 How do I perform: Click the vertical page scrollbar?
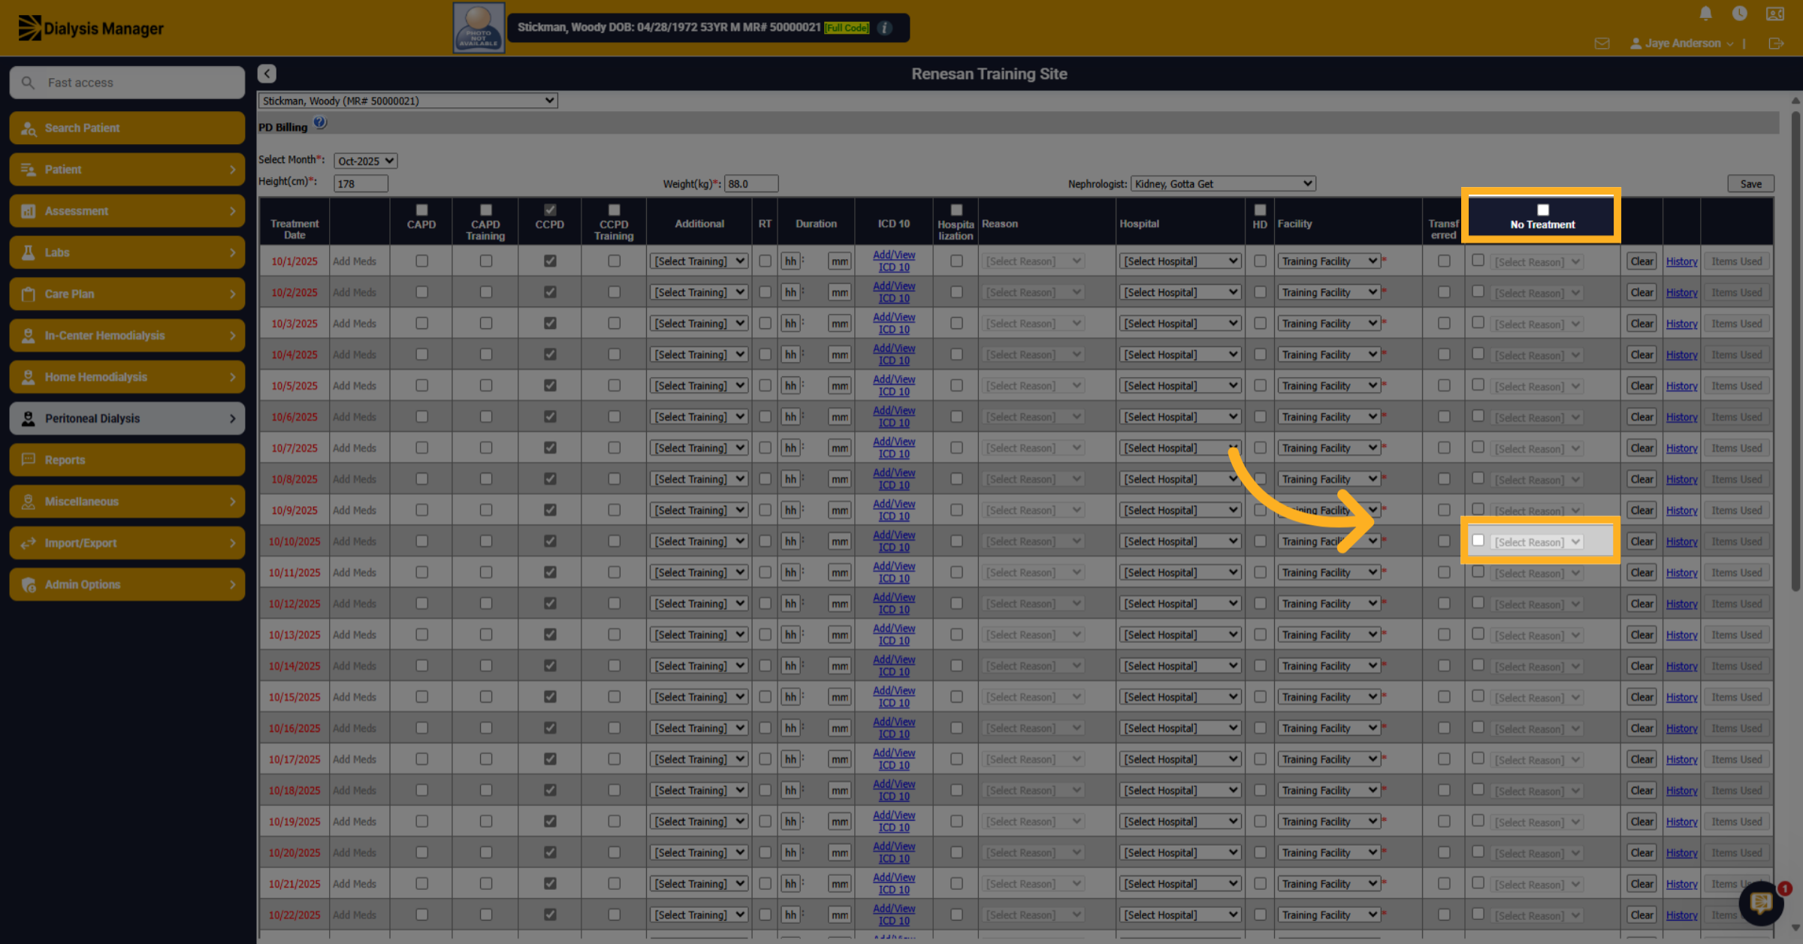point(1795,353)
